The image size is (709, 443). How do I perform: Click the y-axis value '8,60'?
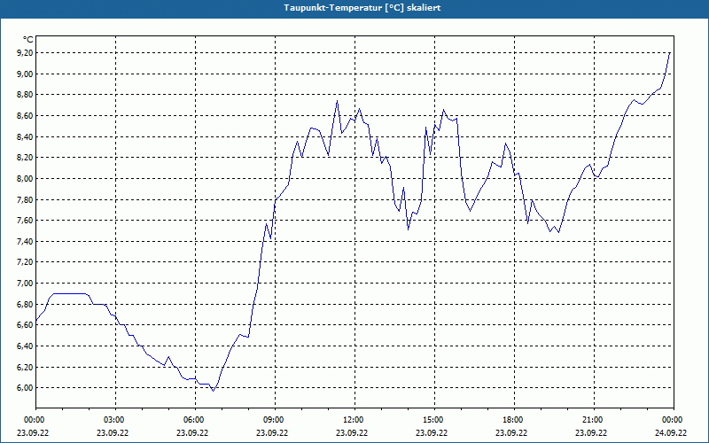pyautogui.click(x=26, y=116)
